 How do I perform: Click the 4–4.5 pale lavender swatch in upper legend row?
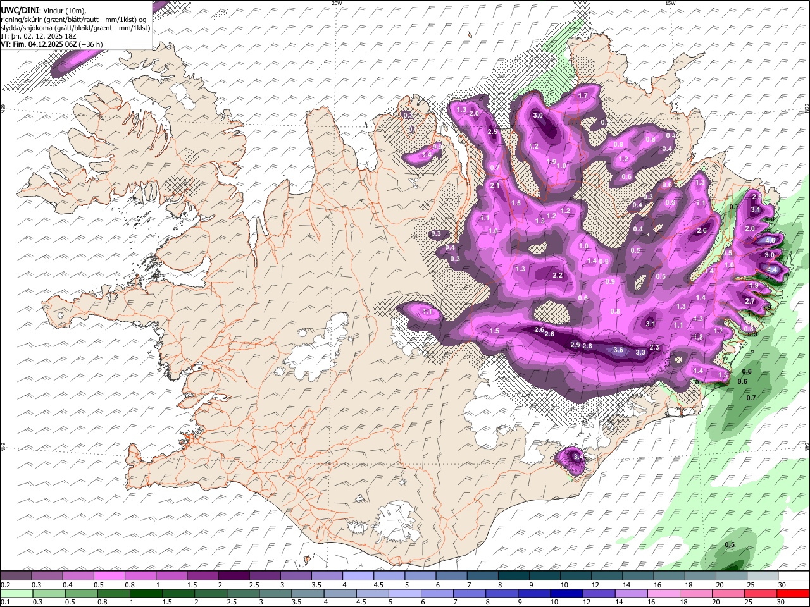point(357,575)
